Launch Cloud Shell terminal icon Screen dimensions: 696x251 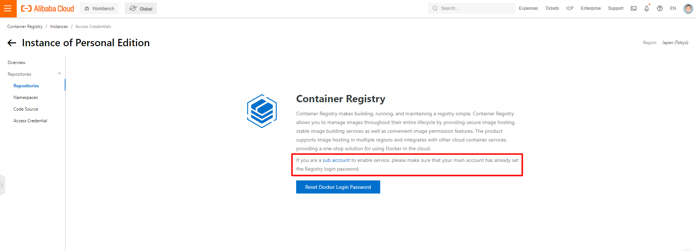[633, 8]
